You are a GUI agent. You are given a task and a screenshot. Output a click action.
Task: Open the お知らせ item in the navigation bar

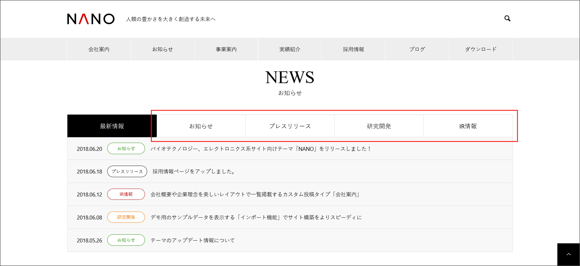pos(163,49)
